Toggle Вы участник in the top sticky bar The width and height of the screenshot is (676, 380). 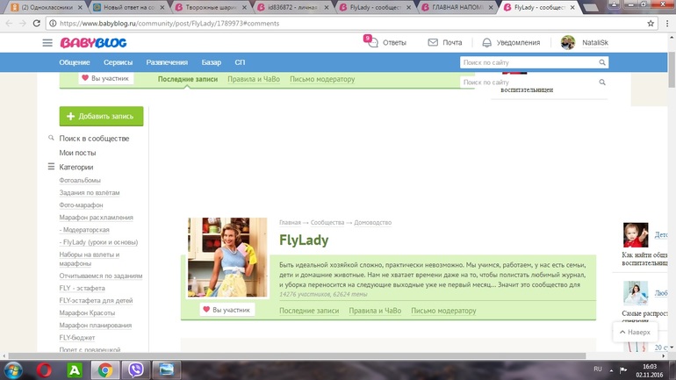pos(105,78)
